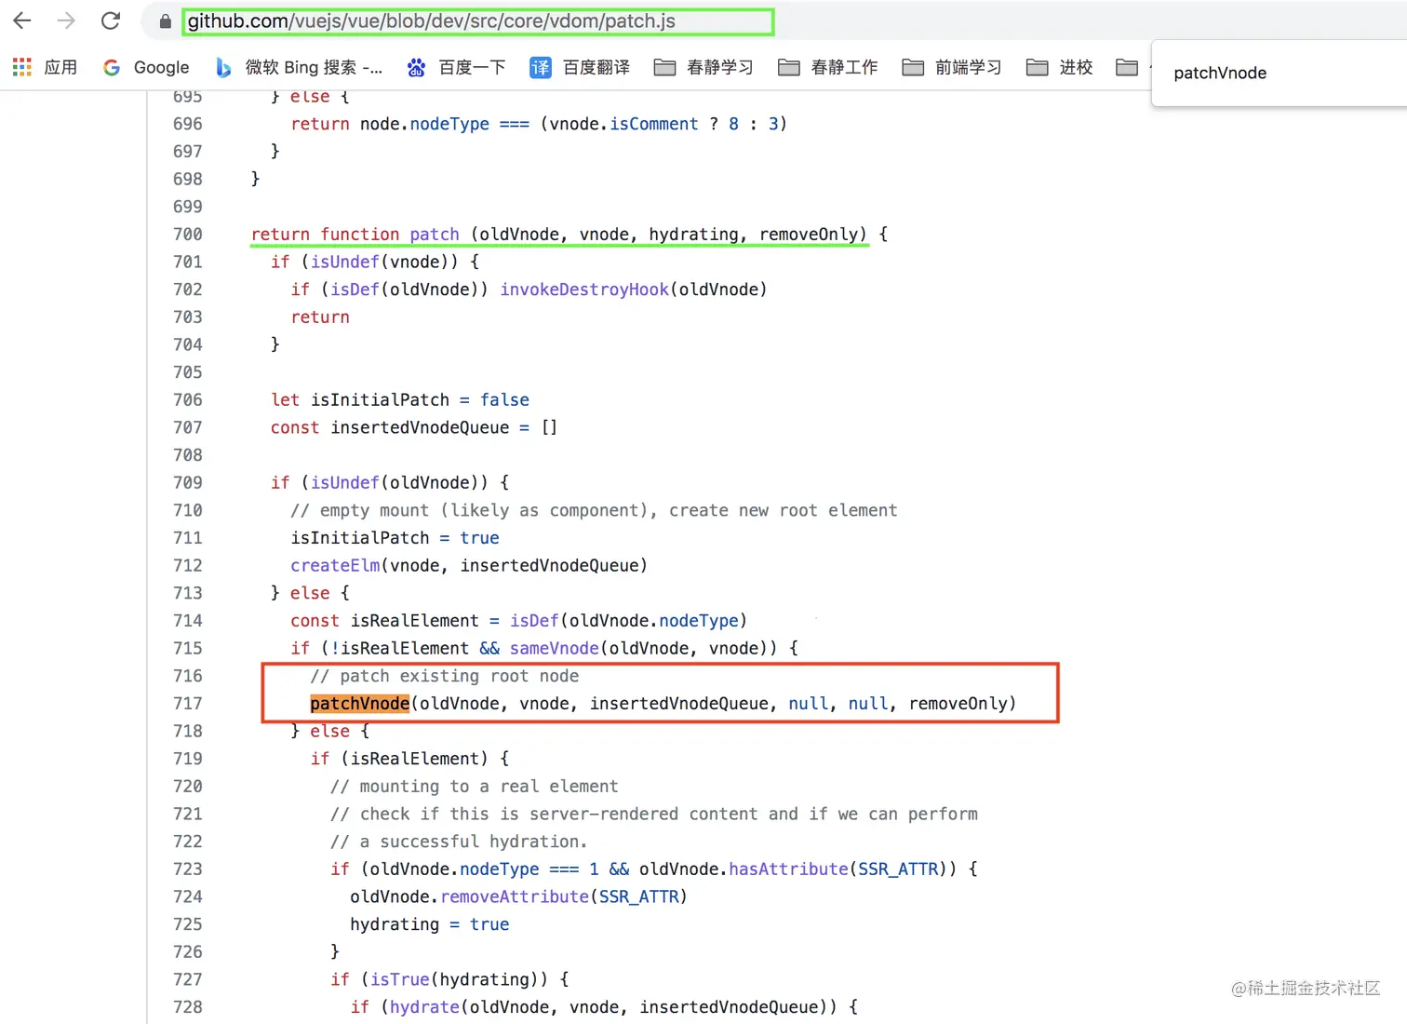Click the find-in-page field containing patchVnode
Image resolution: width=1407 pixels, height=1024 pixels.
pyautogui.click(x=1279, y=73)
